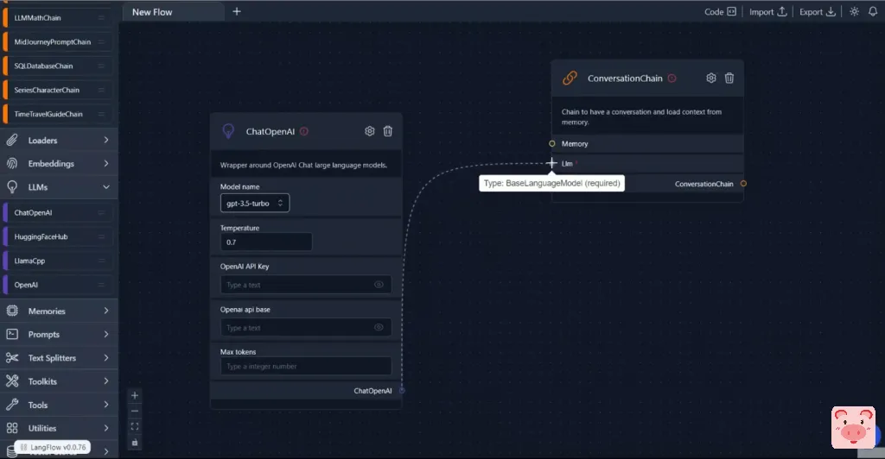Click the OpenAI API Key text field
The height and width of the screenshot is (459, 885).
pos(305,285)
